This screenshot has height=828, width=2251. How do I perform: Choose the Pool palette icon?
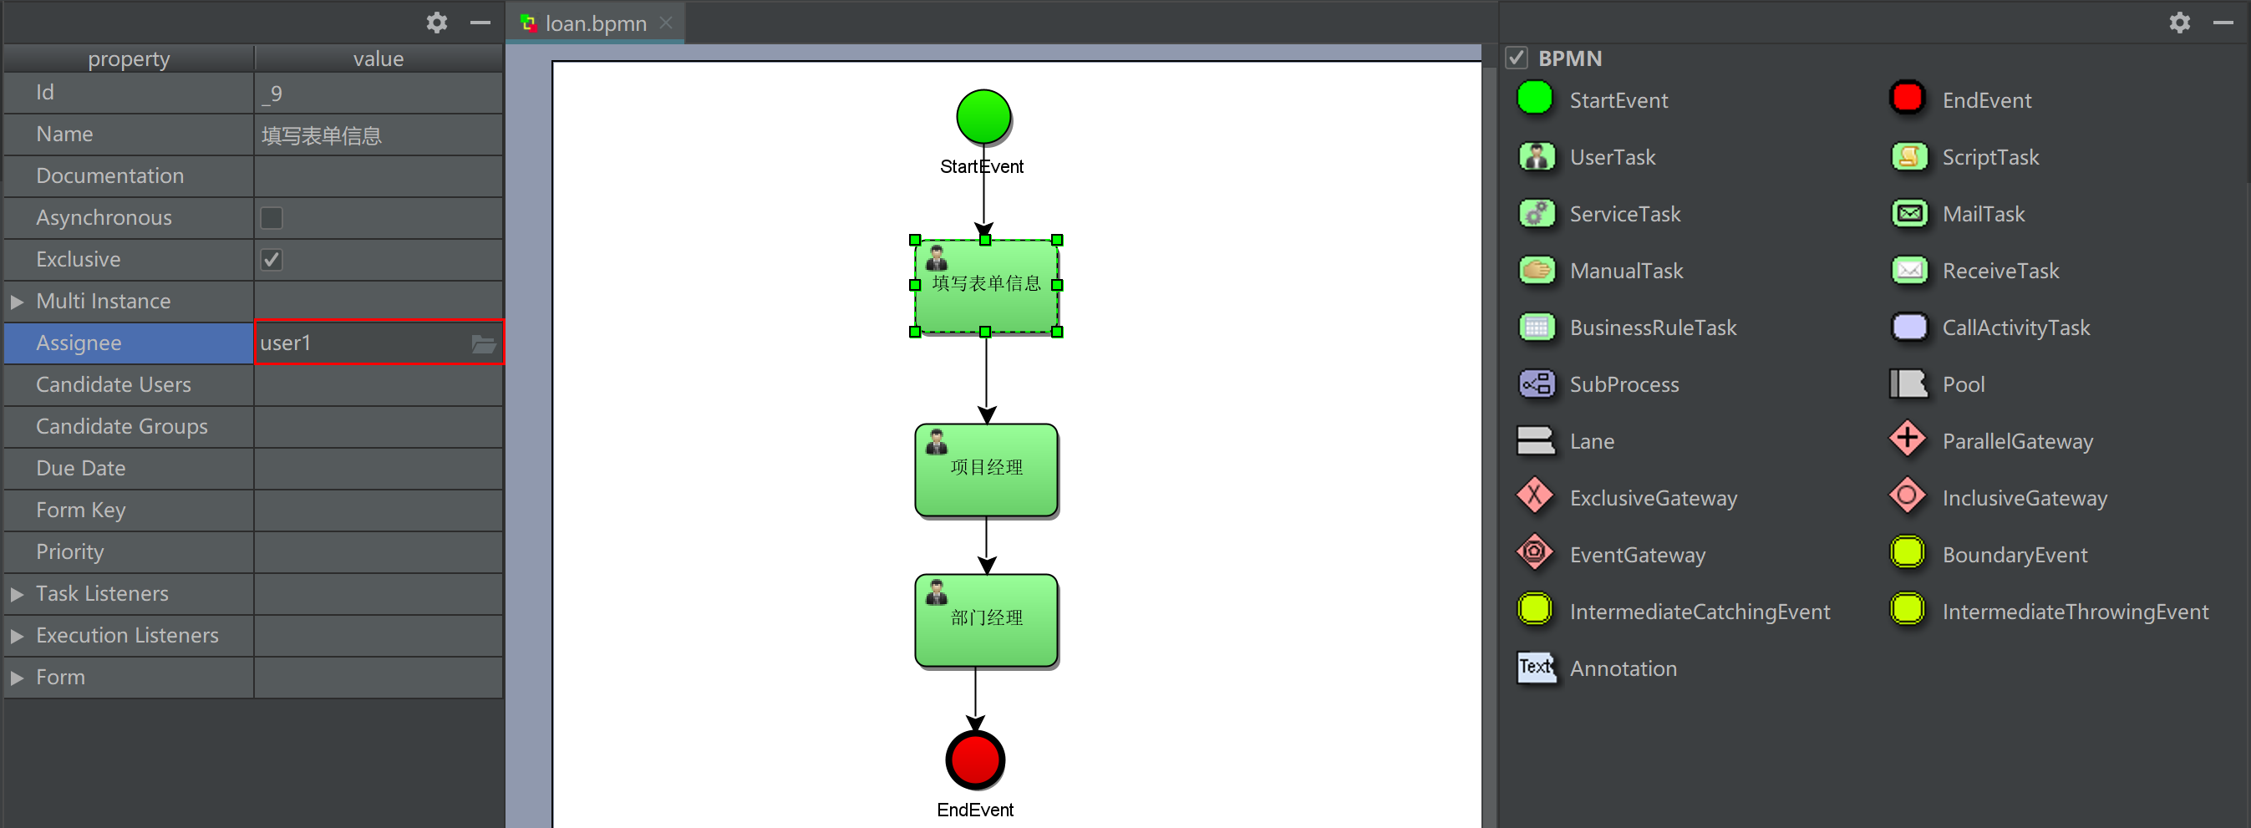click(1908, 384)
